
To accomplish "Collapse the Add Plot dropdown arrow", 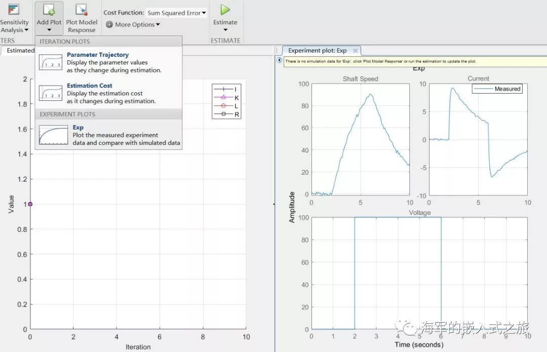I will pos(49,30).
